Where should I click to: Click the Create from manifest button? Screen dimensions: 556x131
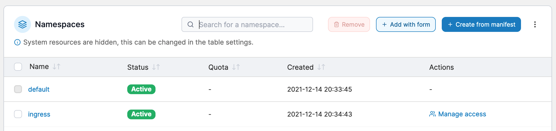[481, 24]
